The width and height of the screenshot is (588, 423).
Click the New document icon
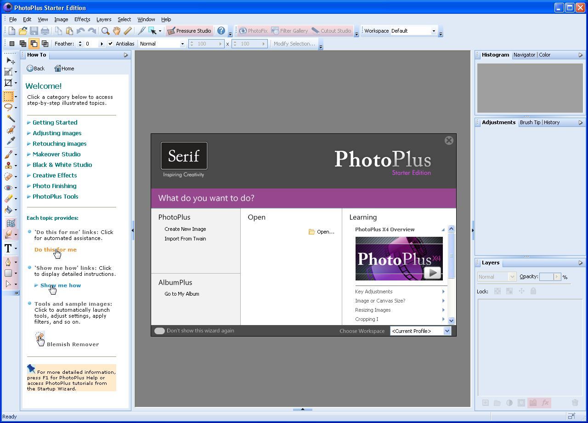tap(11, 31)
